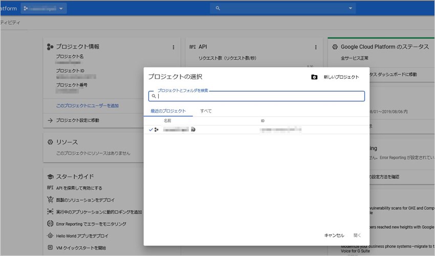Click the search icon in top bar
The image size is (435, 256).
(x=218, y=8)
